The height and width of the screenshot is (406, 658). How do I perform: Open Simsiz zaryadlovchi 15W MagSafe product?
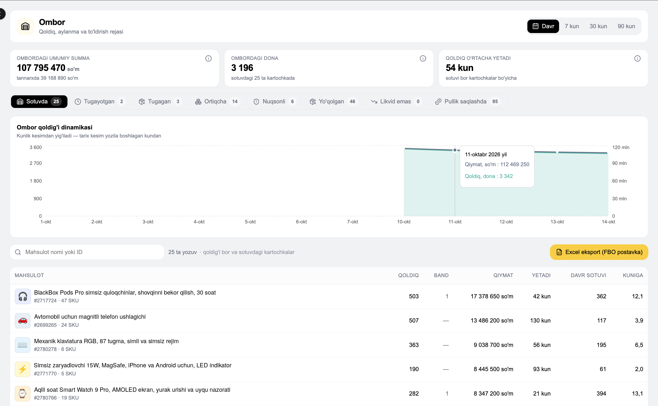(133, 365)
